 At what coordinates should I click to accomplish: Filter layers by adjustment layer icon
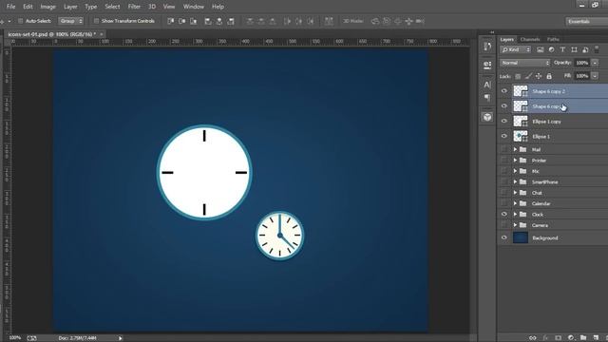(x=551, y=49)
